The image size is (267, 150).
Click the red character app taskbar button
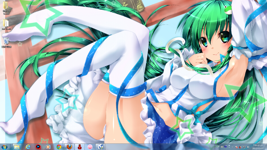click(80, 147)
